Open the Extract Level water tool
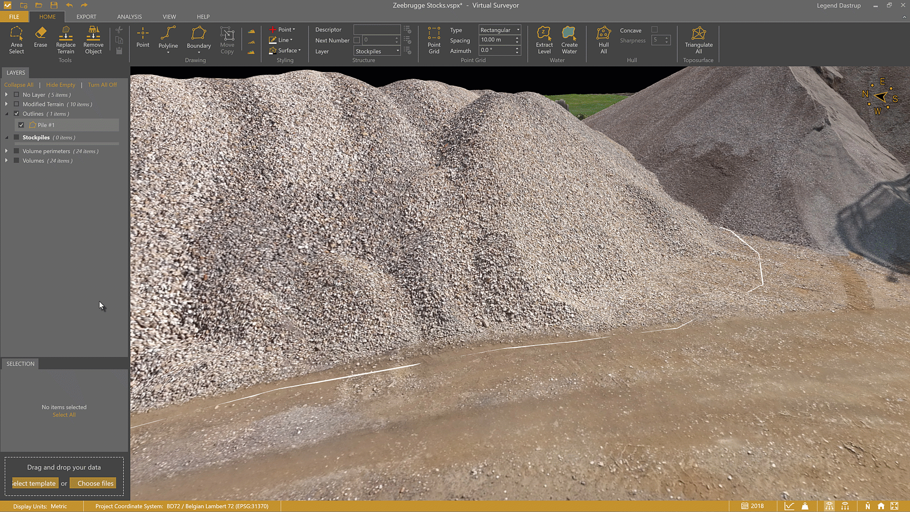910x512 pixels. pos(544,40)
